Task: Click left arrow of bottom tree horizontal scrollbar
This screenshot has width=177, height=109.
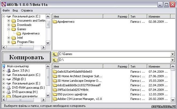Action: (x=4, y=100)
